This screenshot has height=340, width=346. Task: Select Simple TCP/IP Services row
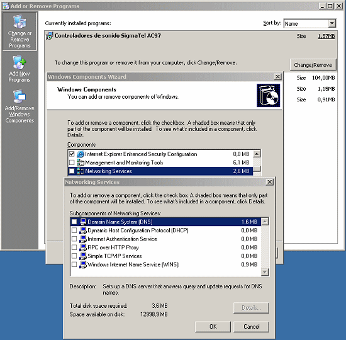pos(165,256)
